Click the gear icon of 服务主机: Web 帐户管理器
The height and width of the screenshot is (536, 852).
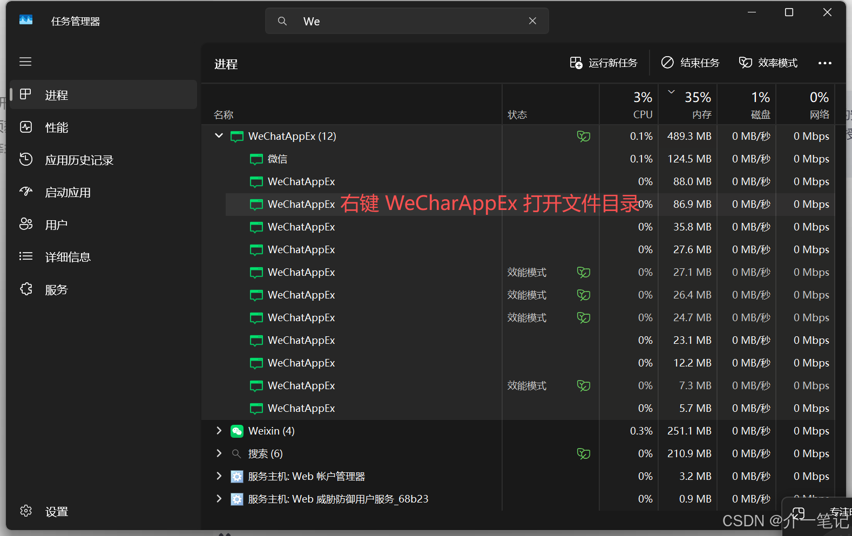(x=237, y=476)
